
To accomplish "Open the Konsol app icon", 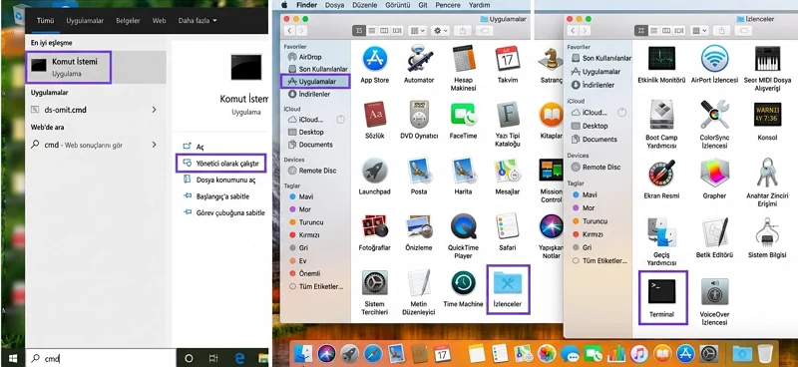I will [767, 115].
